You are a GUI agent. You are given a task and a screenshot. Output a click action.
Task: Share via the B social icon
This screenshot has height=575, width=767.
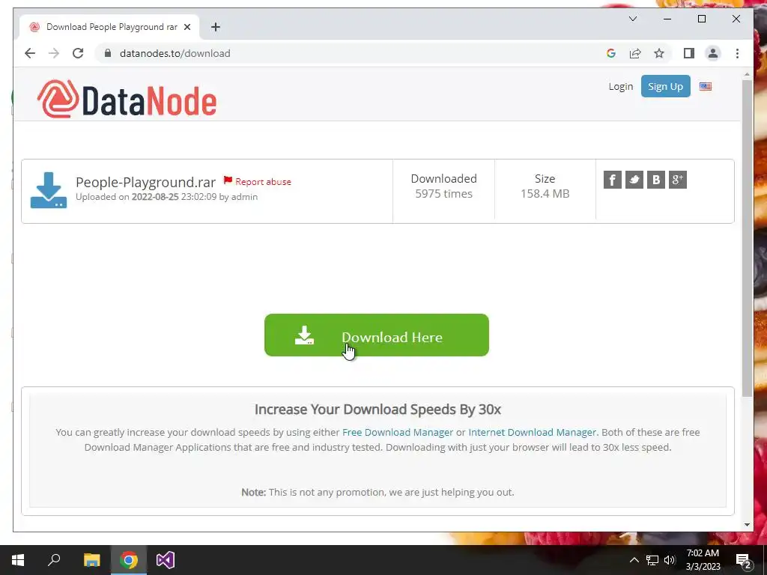click(656, 180)
